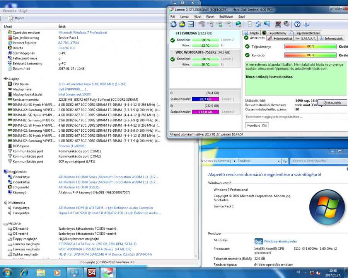This screenshot has width=348, height=278.
Task: Click the gray disk icon with green checkmark
Action: (220, 24)
